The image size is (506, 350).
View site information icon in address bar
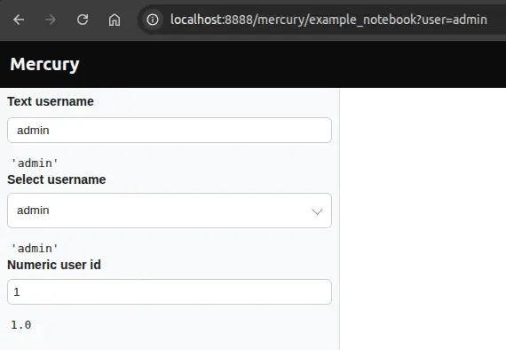(153, 20)
